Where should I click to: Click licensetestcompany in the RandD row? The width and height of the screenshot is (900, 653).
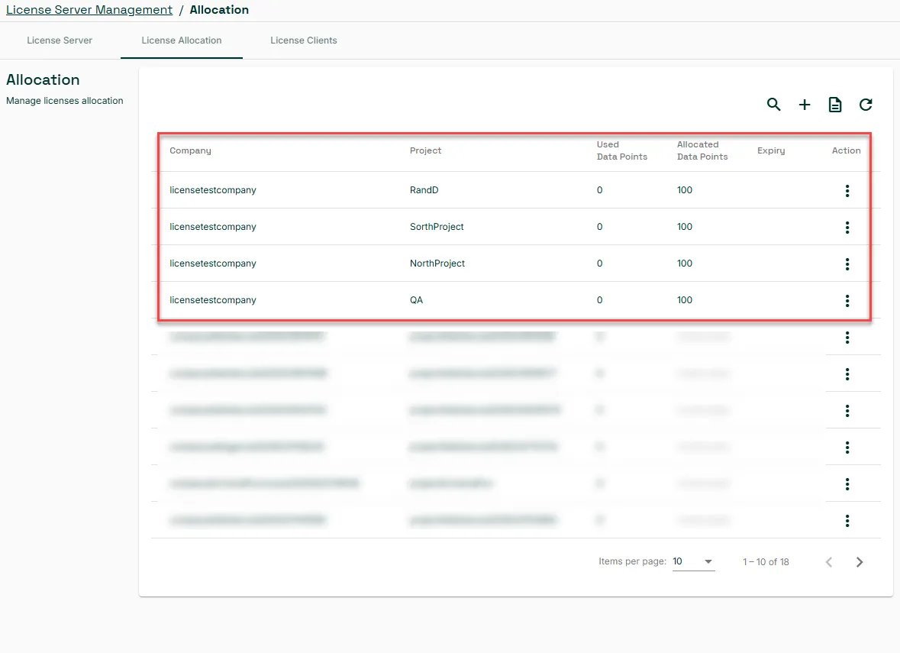(x=213, y=190)
